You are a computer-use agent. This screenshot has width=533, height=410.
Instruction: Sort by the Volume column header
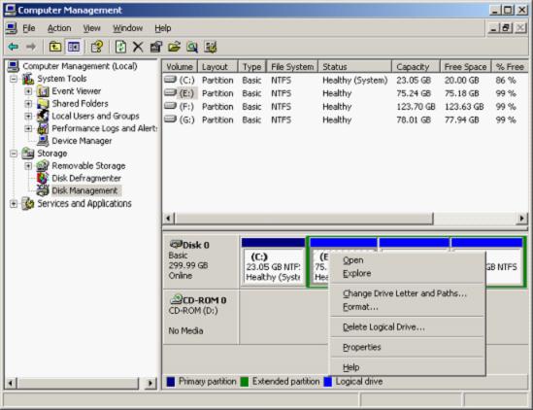click(x=180, y=67)
